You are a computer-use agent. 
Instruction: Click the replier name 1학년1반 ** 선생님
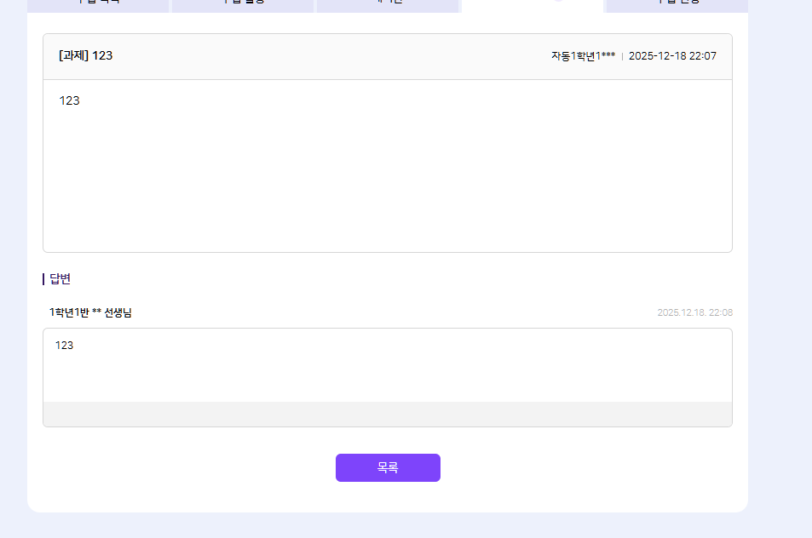(x=90, y=312)
